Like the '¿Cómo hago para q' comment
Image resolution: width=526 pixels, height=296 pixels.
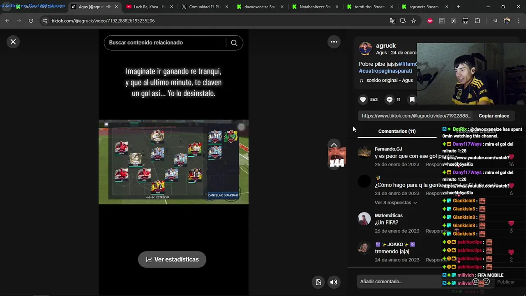[511, 186]
